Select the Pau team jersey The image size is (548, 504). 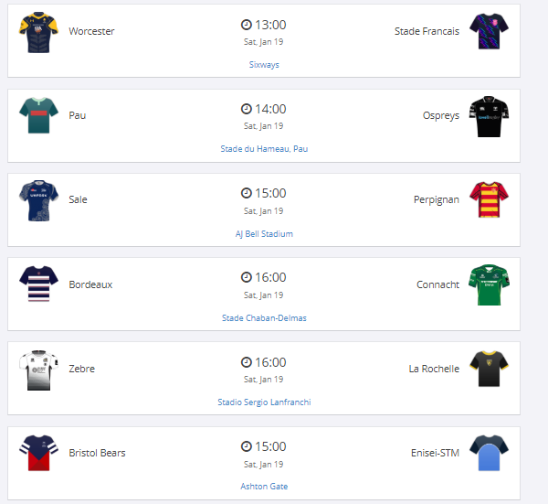coord(37,115)
